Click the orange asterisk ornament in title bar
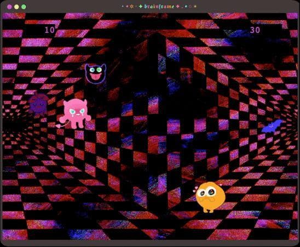The image size is (300, 247). coord(131,7)
